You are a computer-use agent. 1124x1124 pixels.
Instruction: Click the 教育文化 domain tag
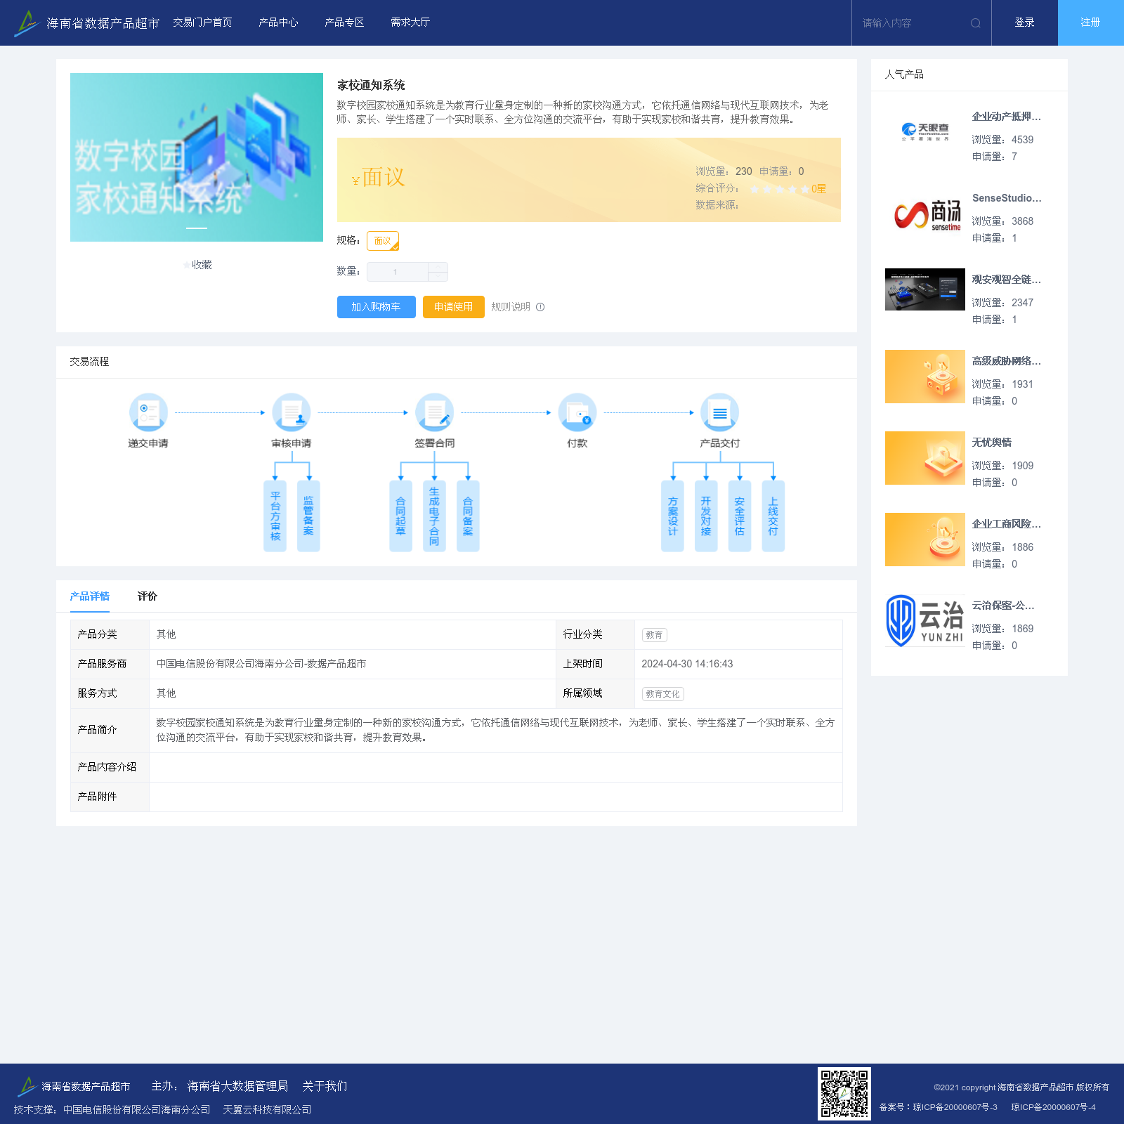[663, 694]
